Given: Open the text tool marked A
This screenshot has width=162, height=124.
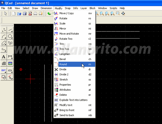Looking at the screenshot, I should [4, 57].
